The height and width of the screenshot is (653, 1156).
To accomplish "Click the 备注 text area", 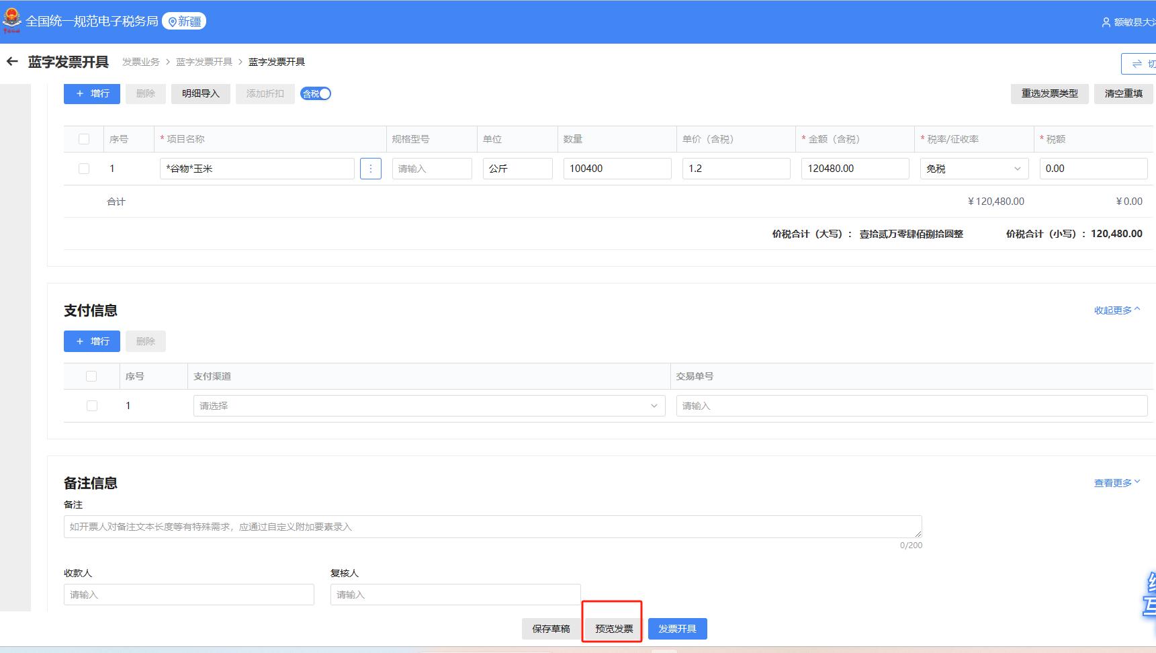I will [x=493, y=527].
